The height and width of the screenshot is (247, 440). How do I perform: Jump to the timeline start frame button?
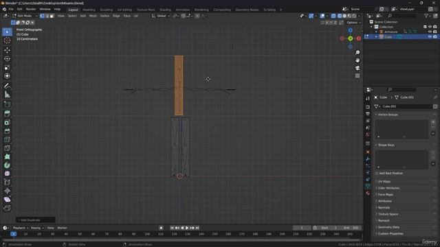(x=172, y=228)
